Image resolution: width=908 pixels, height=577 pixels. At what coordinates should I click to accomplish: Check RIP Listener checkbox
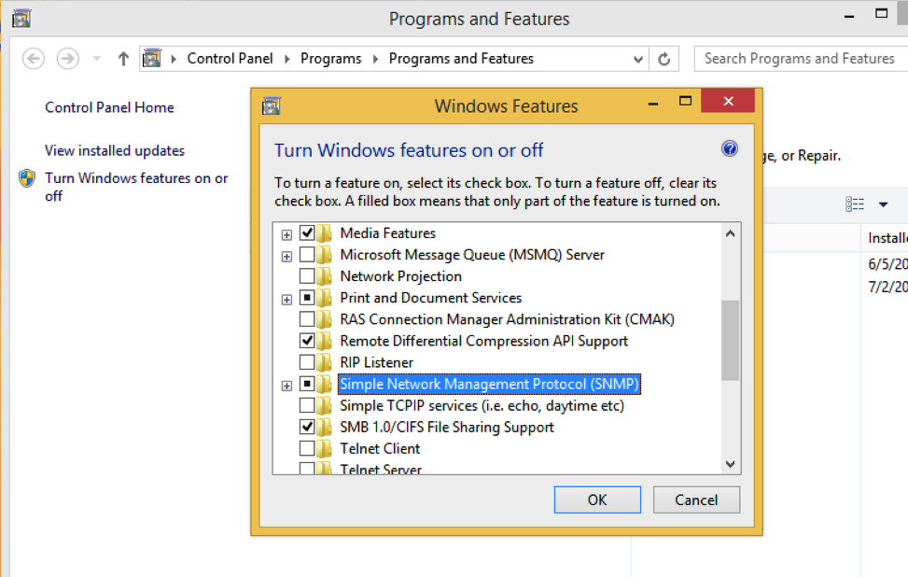[307, 362]
